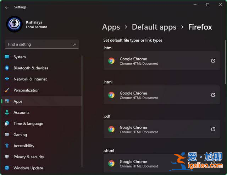The height and width of the screenshot is (175, 227).
Task: Open Personalization settings
Action: coord(42,90)
